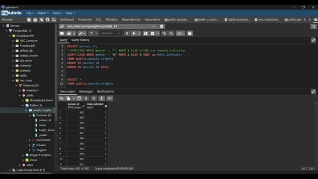318x179 pixels.
Task: Open the SQL tab
Action: click(98, 20)
